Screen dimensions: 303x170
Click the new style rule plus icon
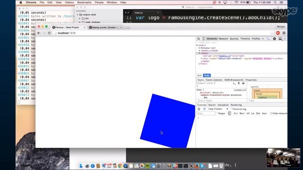(x=234, y=84)
